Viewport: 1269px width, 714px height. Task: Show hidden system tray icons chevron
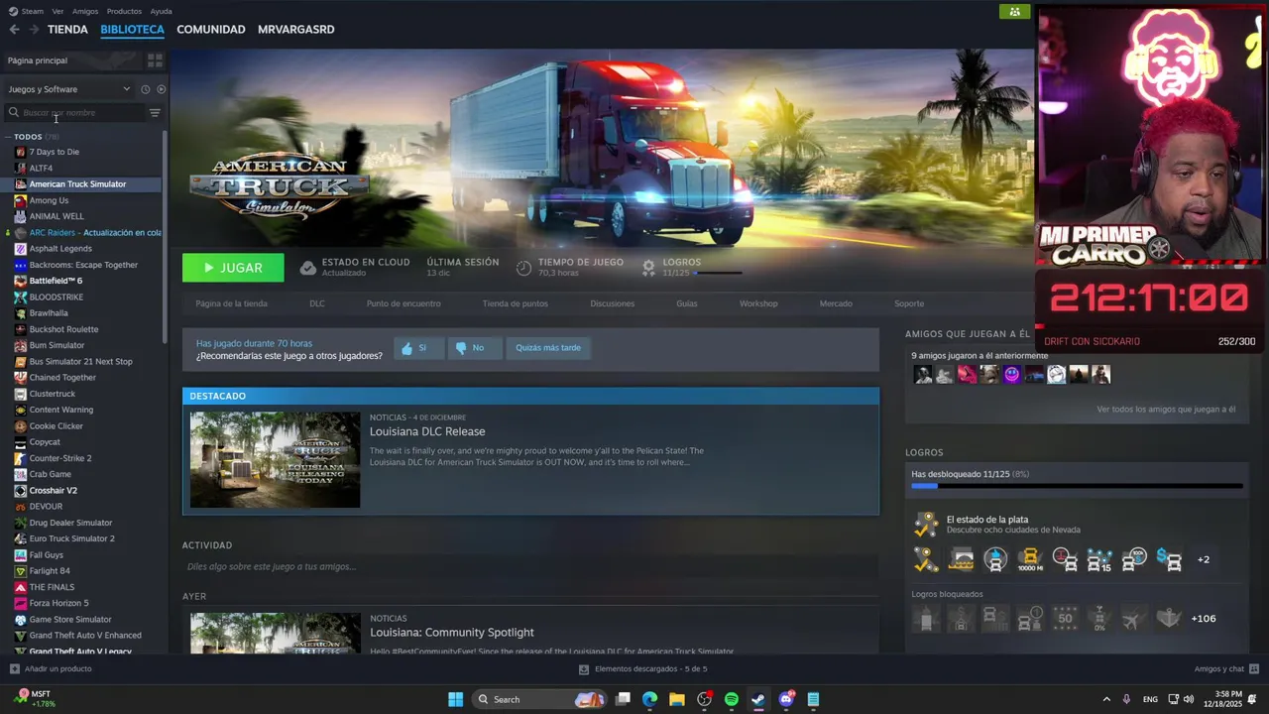coord(1106,699)
